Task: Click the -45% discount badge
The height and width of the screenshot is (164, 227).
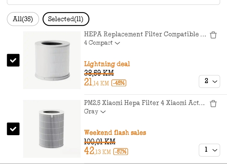Action: [x=119, y=83]
